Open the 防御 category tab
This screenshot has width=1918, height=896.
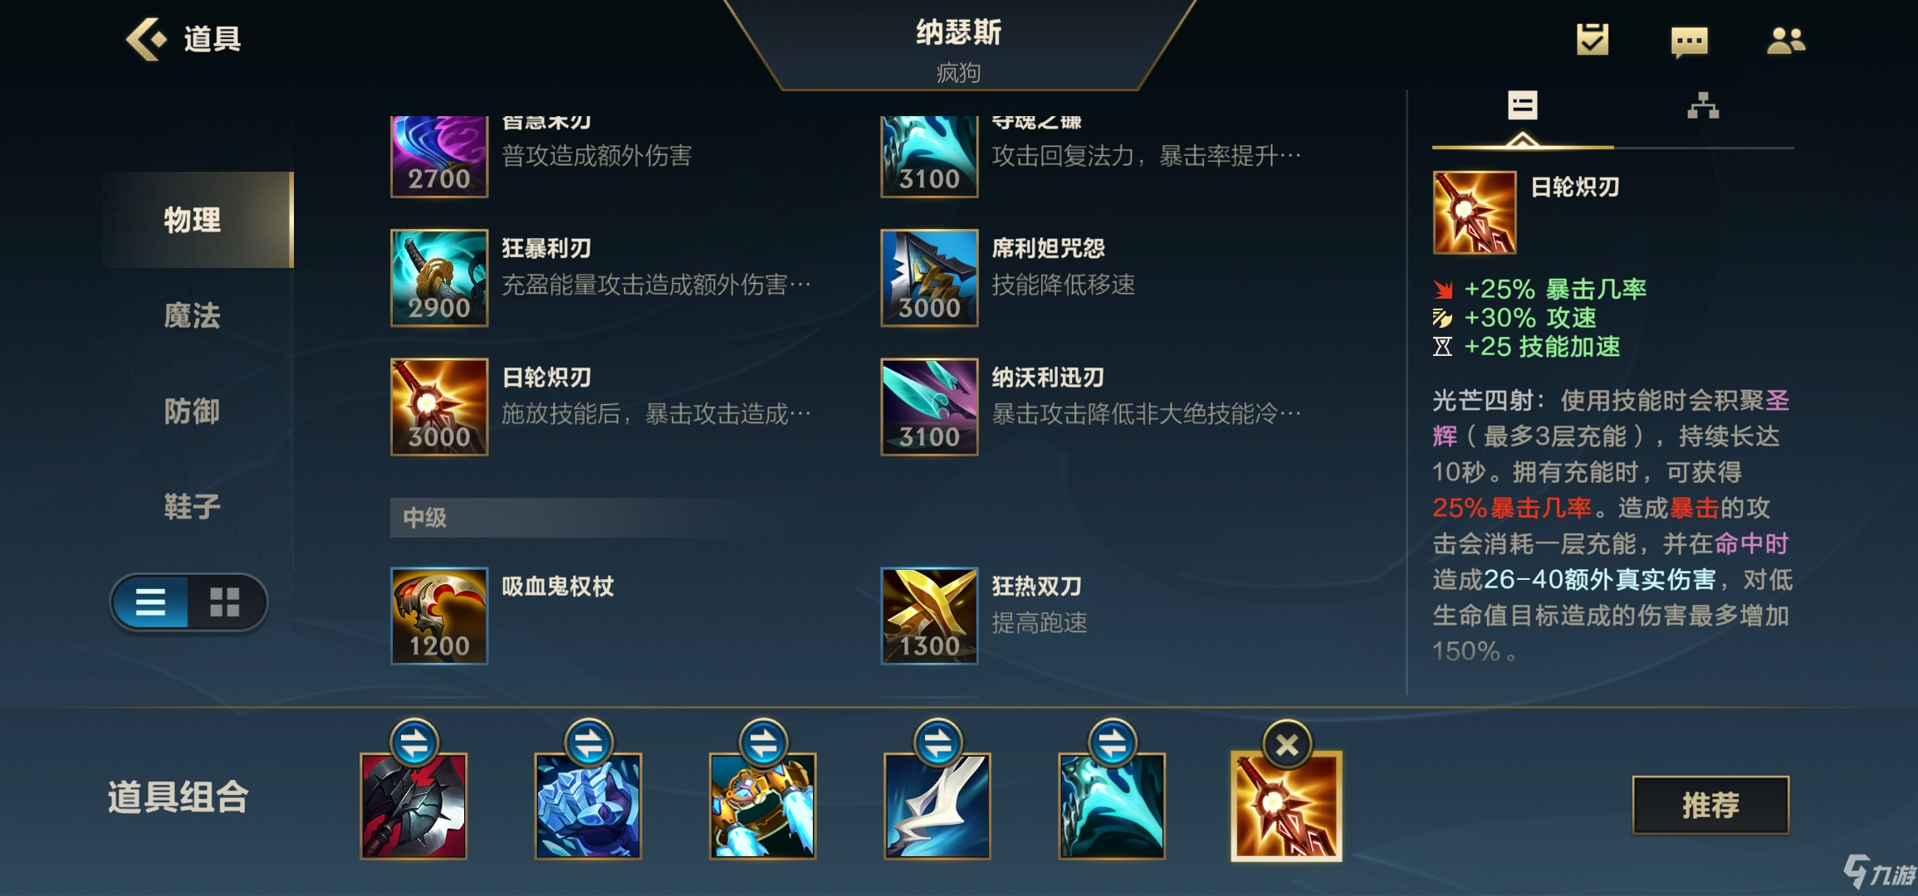point(192,411)
